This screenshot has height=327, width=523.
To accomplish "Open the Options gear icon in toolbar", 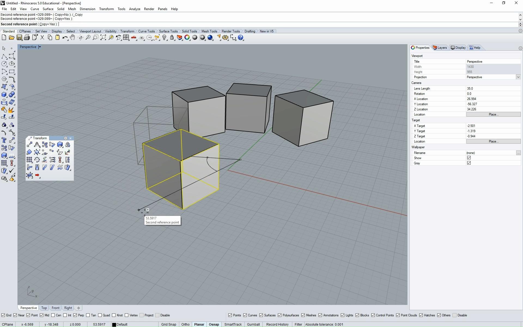I will [225, 38].
